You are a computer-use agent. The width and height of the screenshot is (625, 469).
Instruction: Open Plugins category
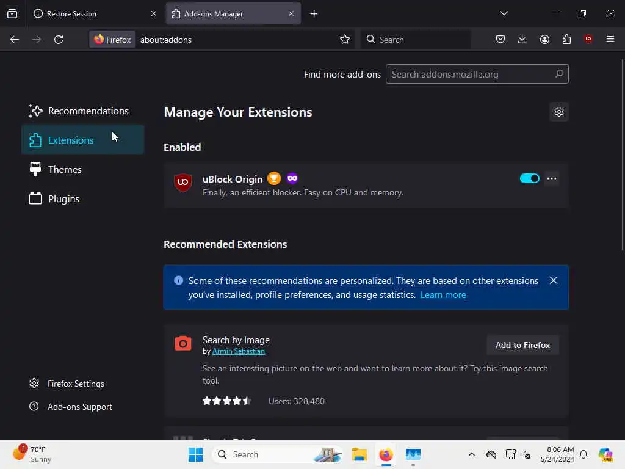[x=82, y=198]
